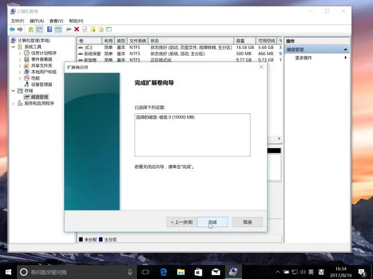Close the 扩展卷向导 dialog
Screen dimensions: 373x279
coord(261,67)
